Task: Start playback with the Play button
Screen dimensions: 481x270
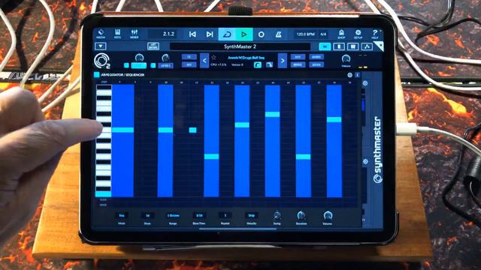Action: (244, 34)
